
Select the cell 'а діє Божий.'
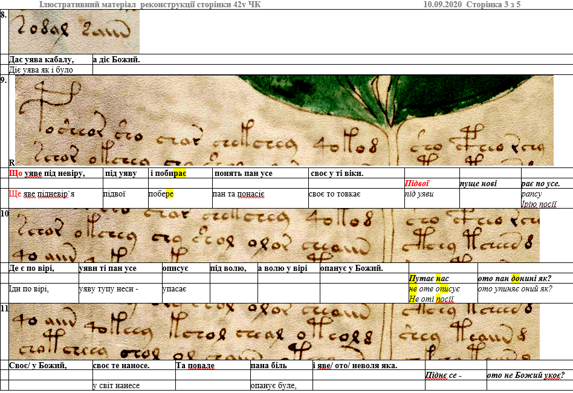coord(332,59)
